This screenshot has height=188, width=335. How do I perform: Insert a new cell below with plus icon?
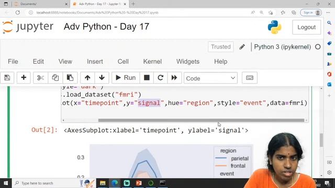click(x=24, y=78)
